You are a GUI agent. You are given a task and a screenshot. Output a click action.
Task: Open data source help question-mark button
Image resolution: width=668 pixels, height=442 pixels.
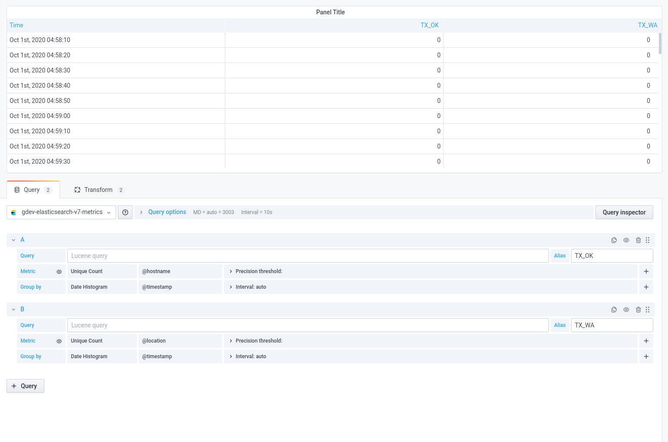(x=125, y=212)
